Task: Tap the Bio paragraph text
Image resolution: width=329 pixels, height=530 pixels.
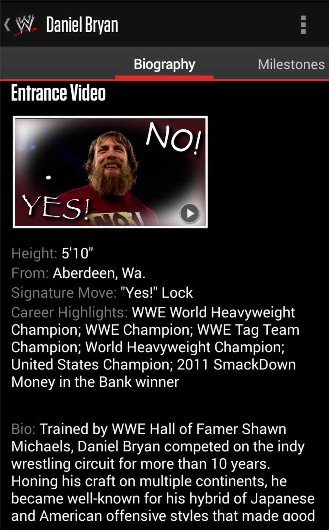Action: click(x=163, y=472)
